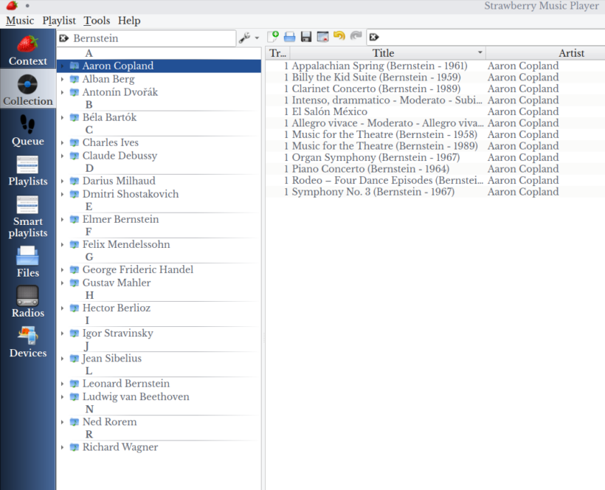Open the Tools menu
The height and width of the screenshot is (490, 605).
pos(97,21)
